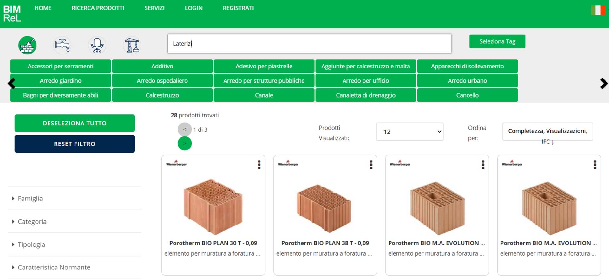Click the Porotherm BIO PLAN 30 T - 0,09 title
The image size is (609, 279).
click(213, 243)
